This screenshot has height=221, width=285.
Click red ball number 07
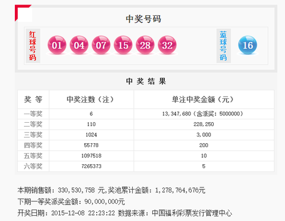101,45
